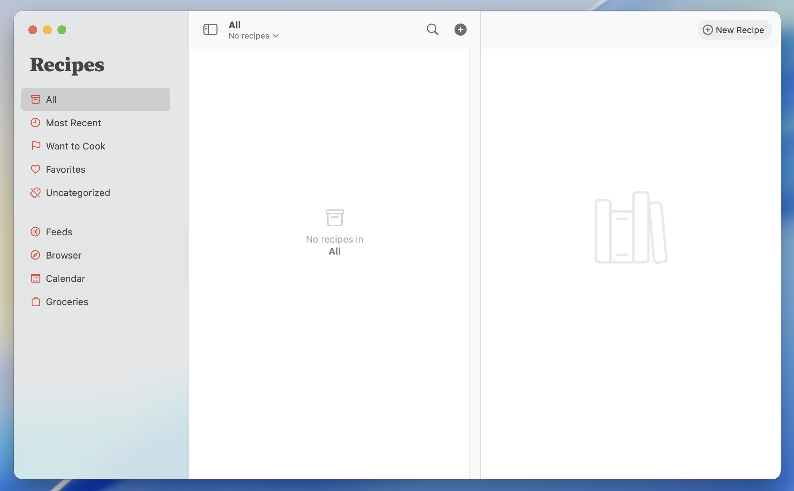Select Most Recent in the sidebar
The height and width of the screenshot is (491, 794).
click(x=73, y=123)
